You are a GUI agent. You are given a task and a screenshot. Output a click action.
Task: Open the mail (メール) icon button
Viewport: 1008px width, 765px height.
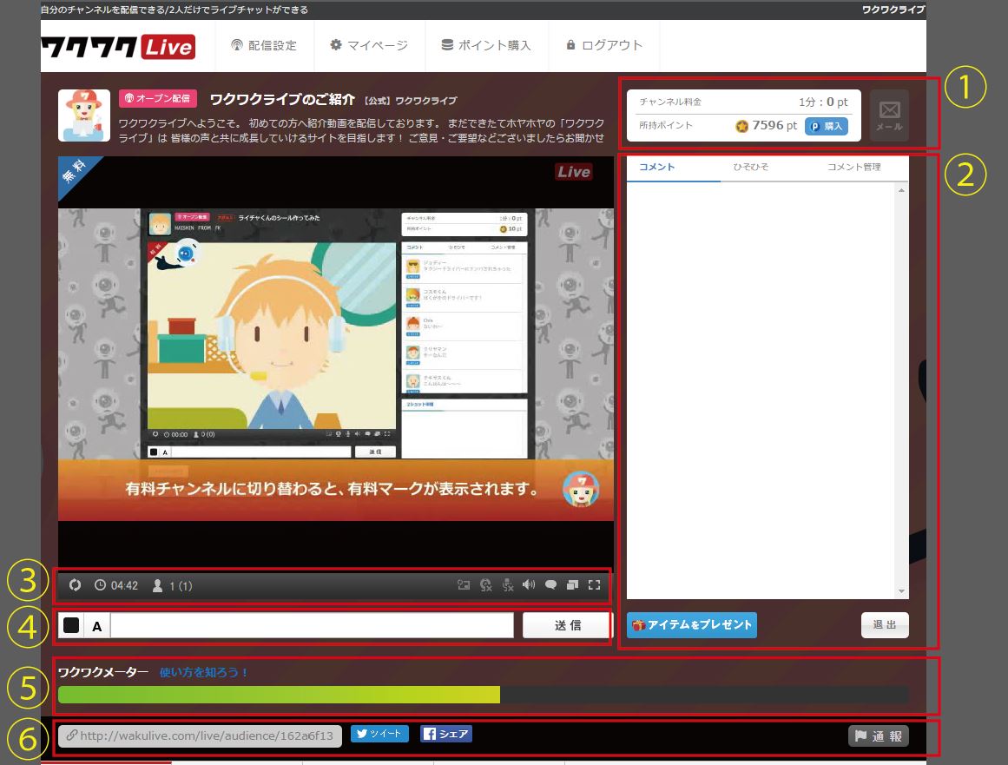889,115
